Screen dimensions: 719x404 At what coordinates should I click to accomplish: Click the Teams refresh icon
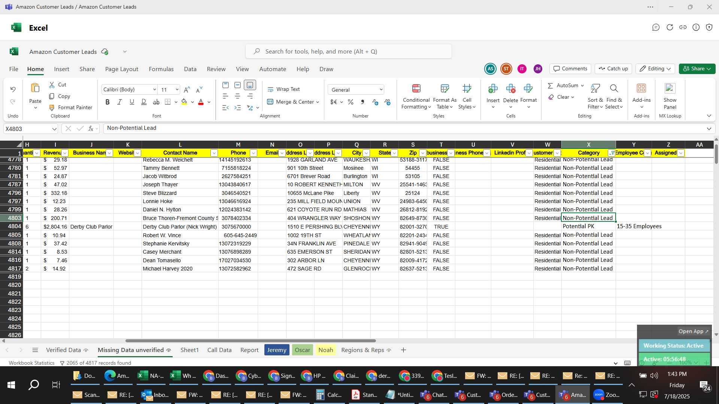click(x=670, y=27)
